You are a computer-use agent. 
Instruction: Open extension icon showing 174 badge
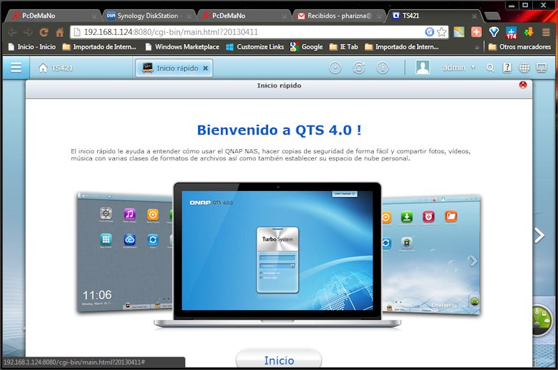click(511, 33)
